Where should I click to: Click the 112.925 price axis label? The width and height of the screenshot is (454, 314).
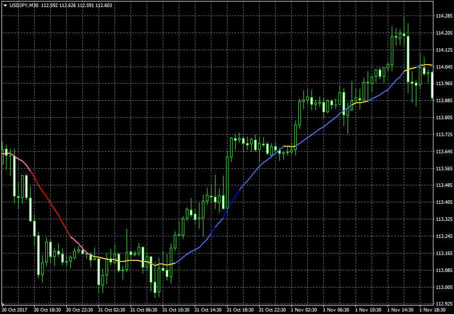[443, 304]
